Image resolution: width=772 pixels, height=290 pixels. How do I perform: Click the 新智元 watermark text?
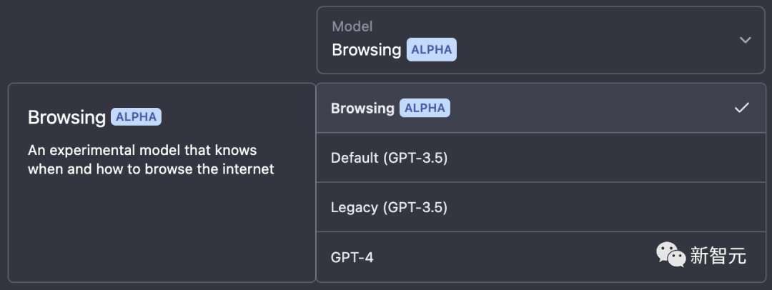pyautogui.click(x=718, y=256)
